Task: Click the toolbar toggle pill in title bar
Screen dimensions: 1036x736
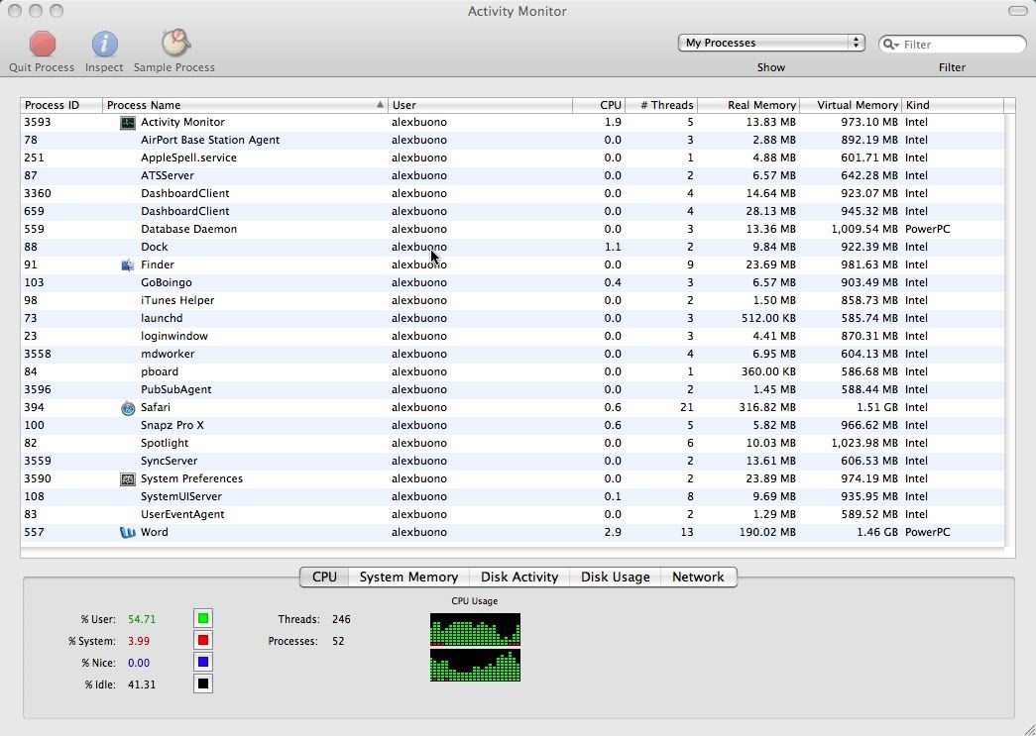Action: [x=1017, y=11]
